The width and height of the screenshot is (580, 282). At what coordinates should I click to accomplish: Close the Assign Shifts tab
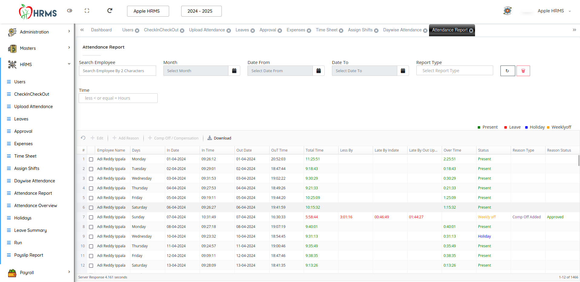376,30
